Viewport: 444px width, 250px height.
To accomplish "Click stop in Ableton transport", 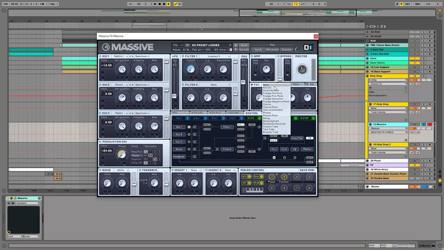I will pos(160,4).
